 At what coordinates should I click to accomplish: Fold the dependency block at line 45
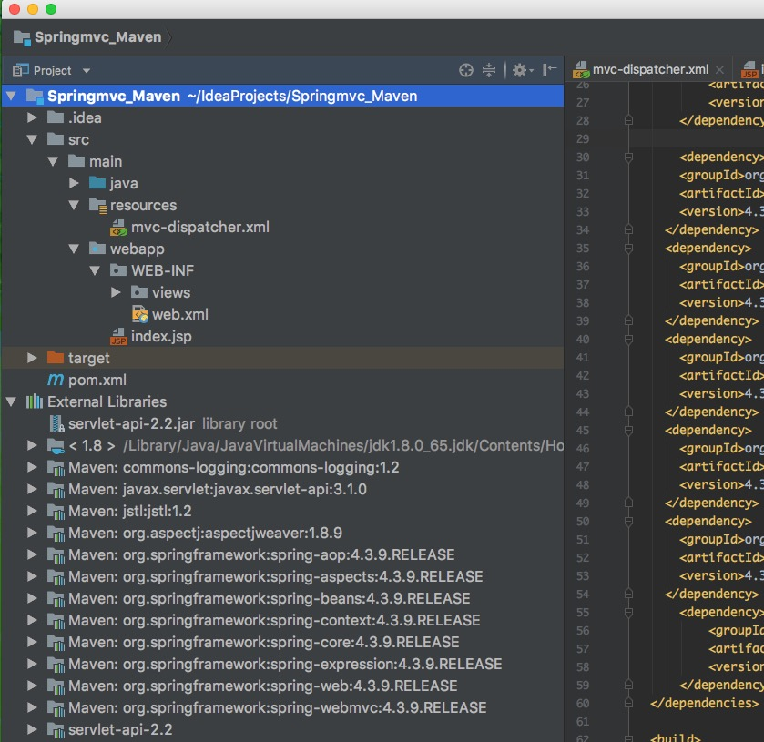click(x=628, y=431)
